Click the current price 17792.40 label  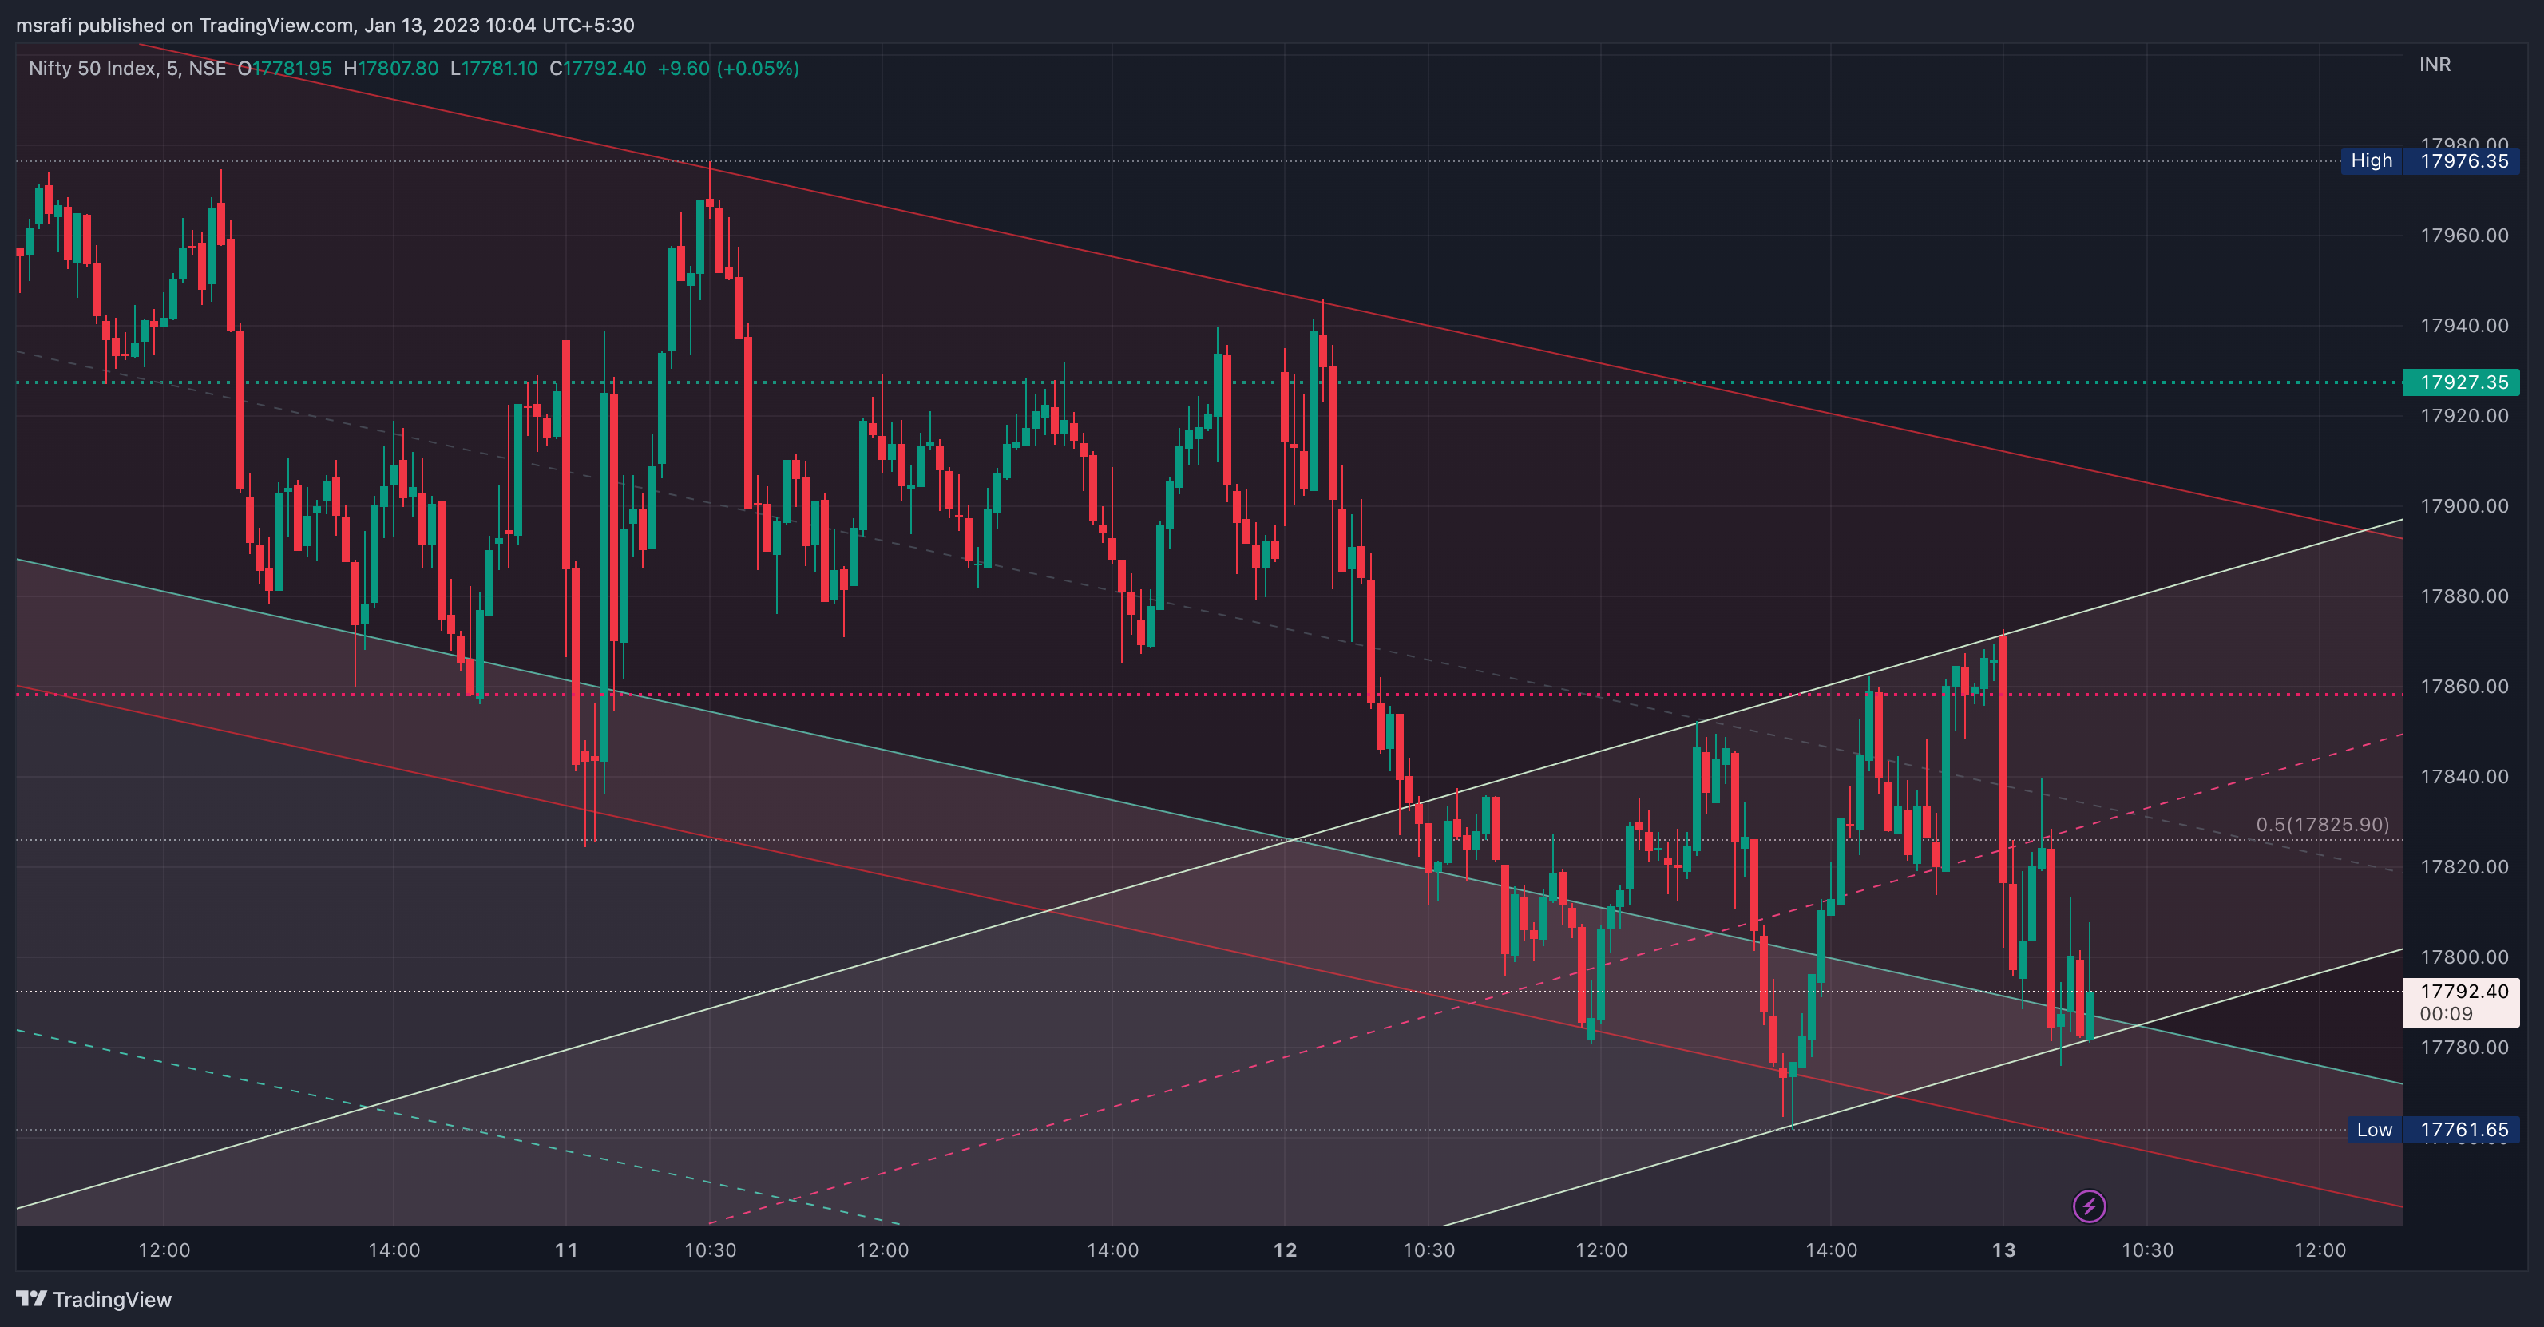2461,1002
